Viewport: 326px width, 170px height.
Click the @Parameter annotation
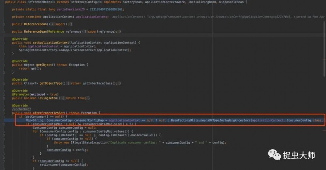21,94
